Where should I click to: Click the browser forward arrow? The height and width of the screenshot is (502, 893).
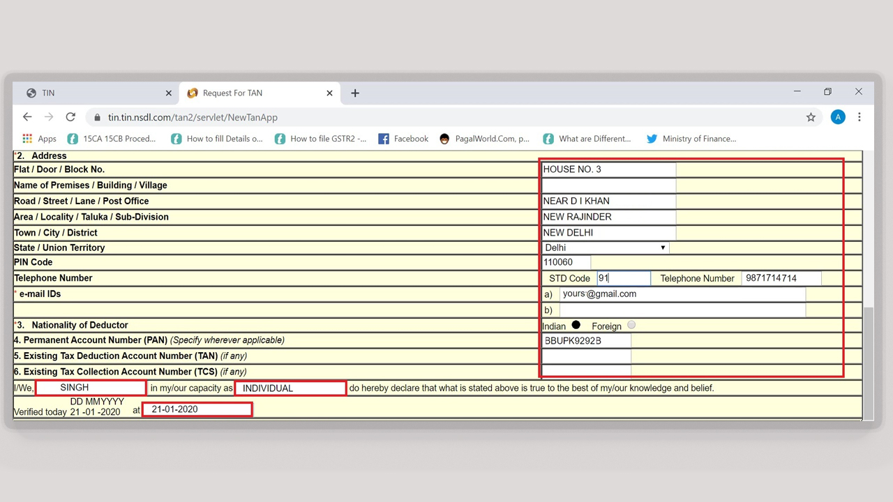click(x=49, y=117)
